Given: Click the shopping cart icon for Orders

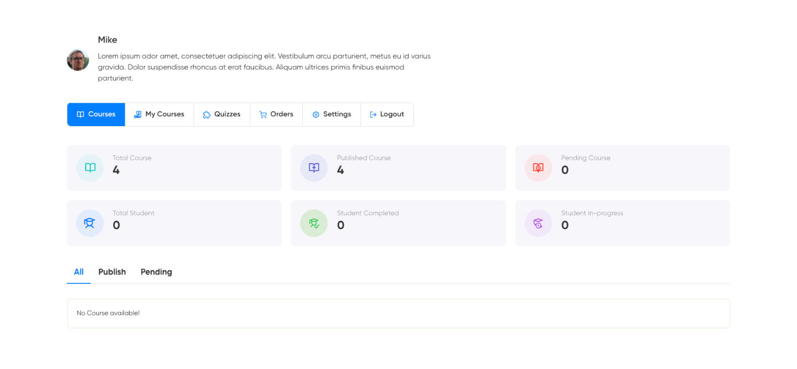Looking at the screenshot, I should click(x=263, y=115).
